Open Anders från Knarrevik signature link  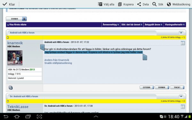[x=57, y=60]
